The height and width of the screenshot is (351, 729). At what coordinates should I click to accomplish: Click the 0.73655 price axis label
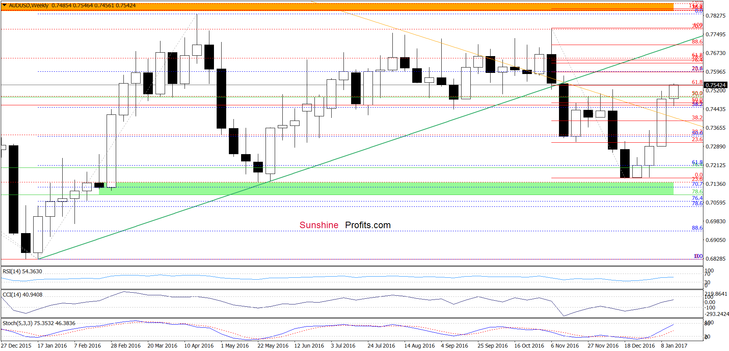(x=715, y=128)
